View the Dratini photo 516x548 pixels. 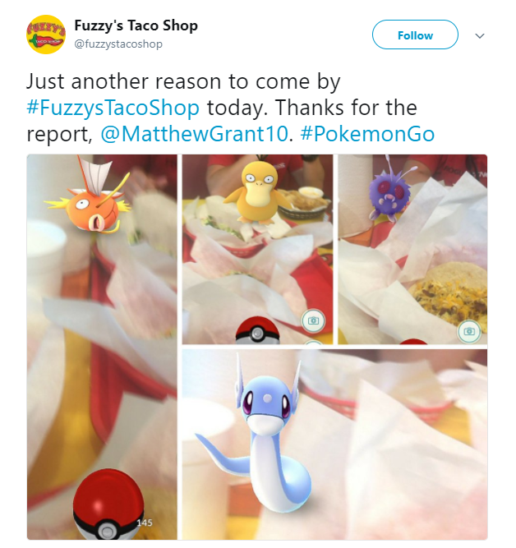pos(334,444)
